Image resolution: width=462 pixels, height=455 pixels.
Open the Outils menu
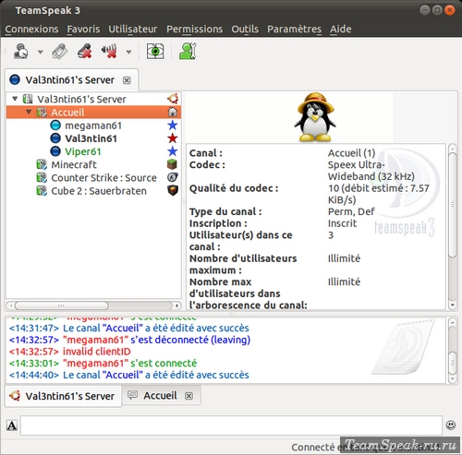[245, 29]
